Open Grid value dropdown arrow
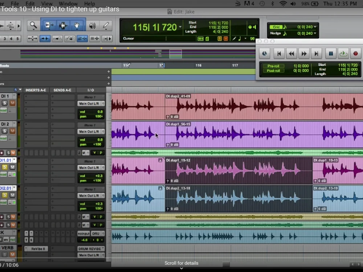This screenshot has height=272, width=363. (x=315, y=27)
